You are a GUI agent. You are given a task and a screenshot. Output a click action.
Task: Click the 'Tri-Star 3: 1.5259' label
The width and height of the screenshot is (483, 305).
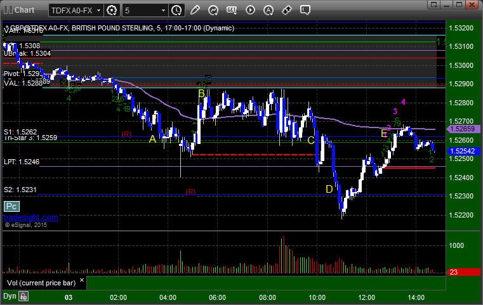[30, 138]
